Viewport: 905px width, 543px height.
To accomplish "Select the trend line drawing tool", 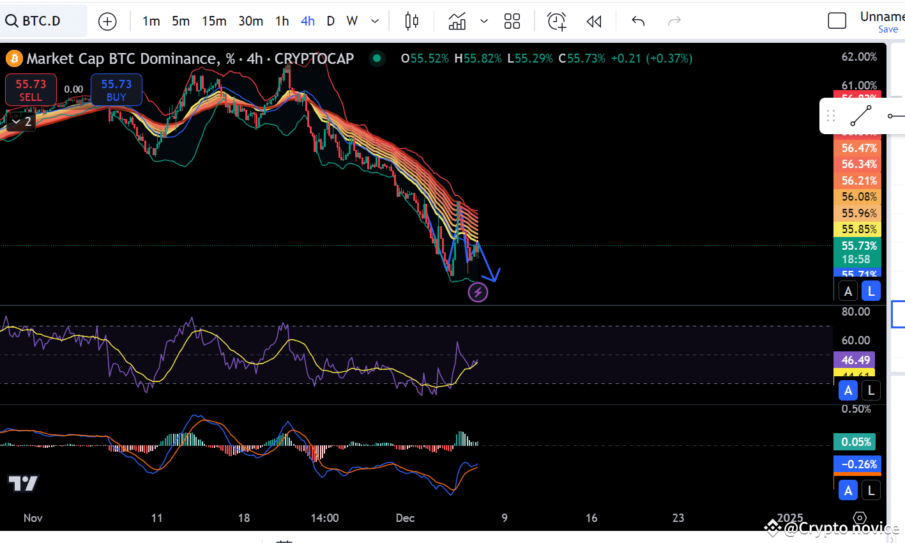I will coord(860,116).
